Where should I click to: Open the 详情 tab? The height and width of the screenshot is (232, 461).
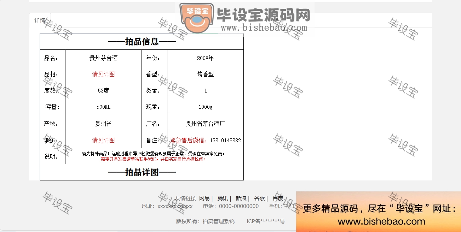tap(40, 20)
